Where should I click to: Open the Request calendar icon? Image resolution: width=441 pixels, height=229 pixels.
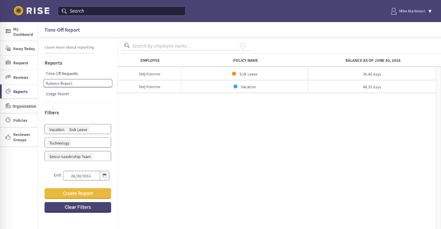[8, 63]
